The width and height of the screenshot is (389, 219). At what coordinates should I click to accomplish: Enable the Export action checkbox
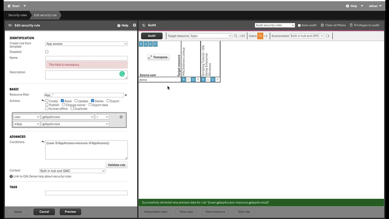pyautogui.click(x=108, y=101)
